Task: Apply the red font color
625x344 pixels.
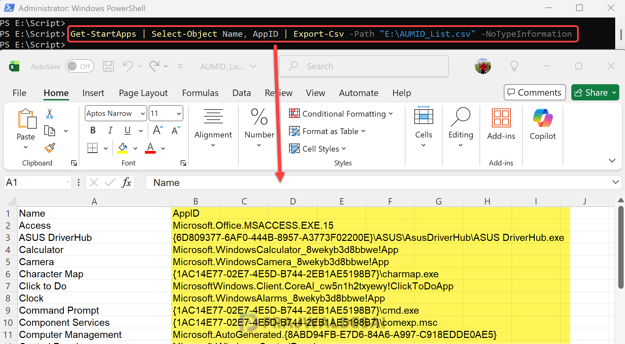Action: (150, 148)
